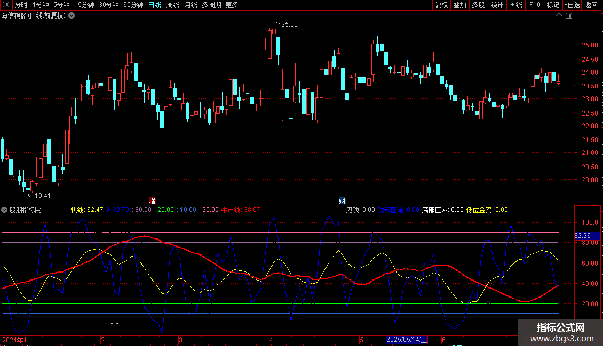Click the 叠加 overlay button
Screen dimensions: 603x346
(x=459, y=5)
